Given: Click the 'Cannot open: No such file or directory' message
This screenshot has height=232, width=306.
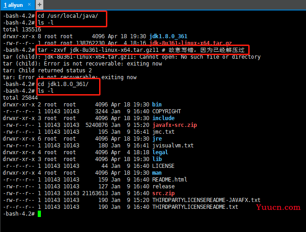Looking at the screenshot, I should 200,57.
